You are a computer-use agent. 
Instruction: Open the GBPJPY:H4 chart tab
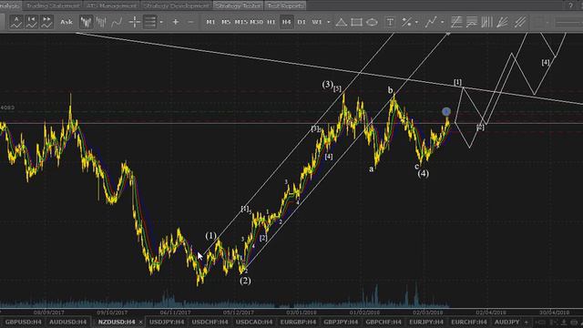341,322
